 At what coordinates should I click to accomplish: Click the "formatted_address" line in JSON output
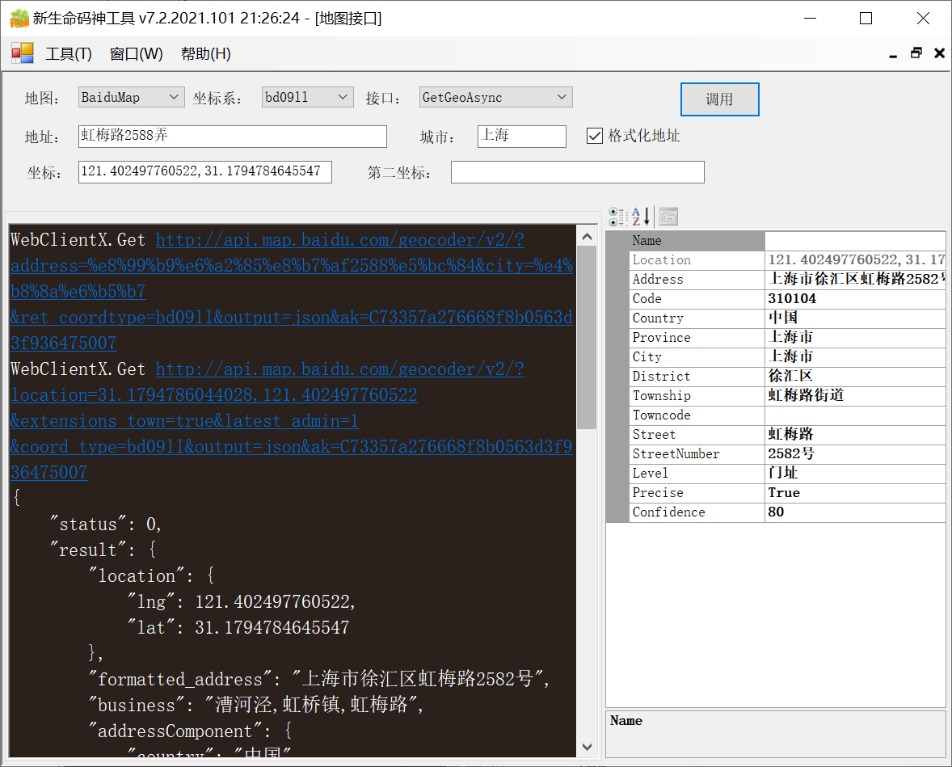pos(318,678)
